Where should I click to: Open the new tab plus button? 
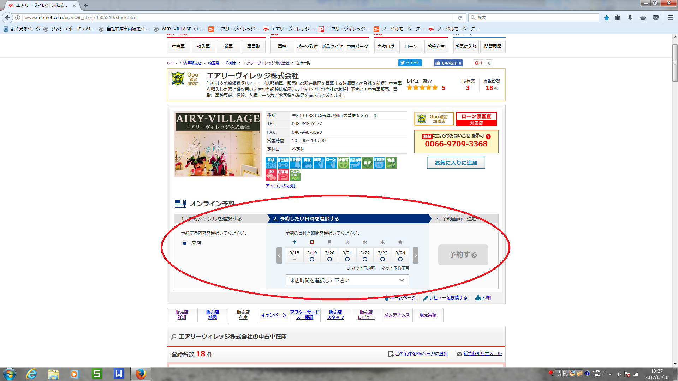click(86, 6)
